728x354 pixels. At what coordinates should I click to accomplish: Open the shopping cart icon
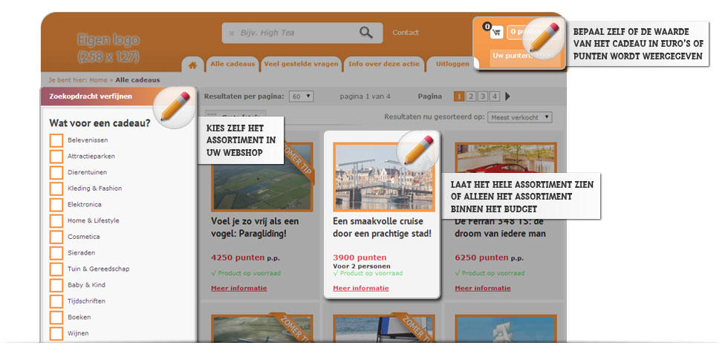[496, 32]
